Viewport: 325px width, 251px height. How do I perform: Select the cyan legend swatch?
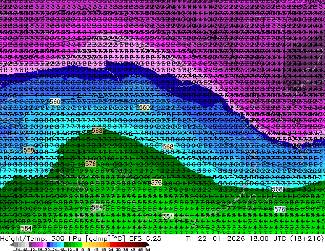click(x=62, y=245)
